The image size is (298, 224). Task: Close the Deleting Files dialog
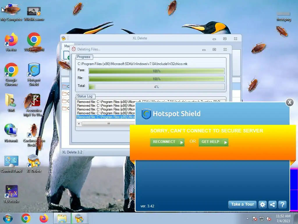pos(225,50)
